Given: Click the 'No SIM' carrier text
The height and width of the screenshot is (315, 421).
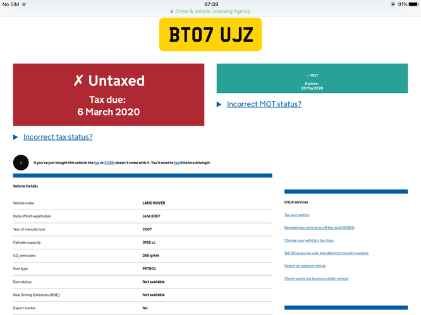Looking at the screenshot, I should 11,4.
